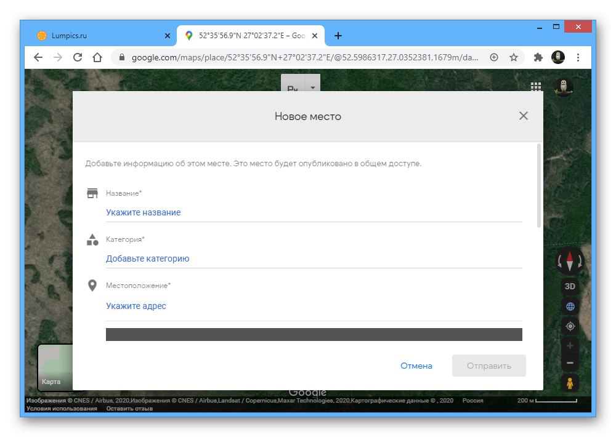616x437 pixels.
Task: Click the Street View pegman icon
Action: pyautogui.click(x=570, y=383)
